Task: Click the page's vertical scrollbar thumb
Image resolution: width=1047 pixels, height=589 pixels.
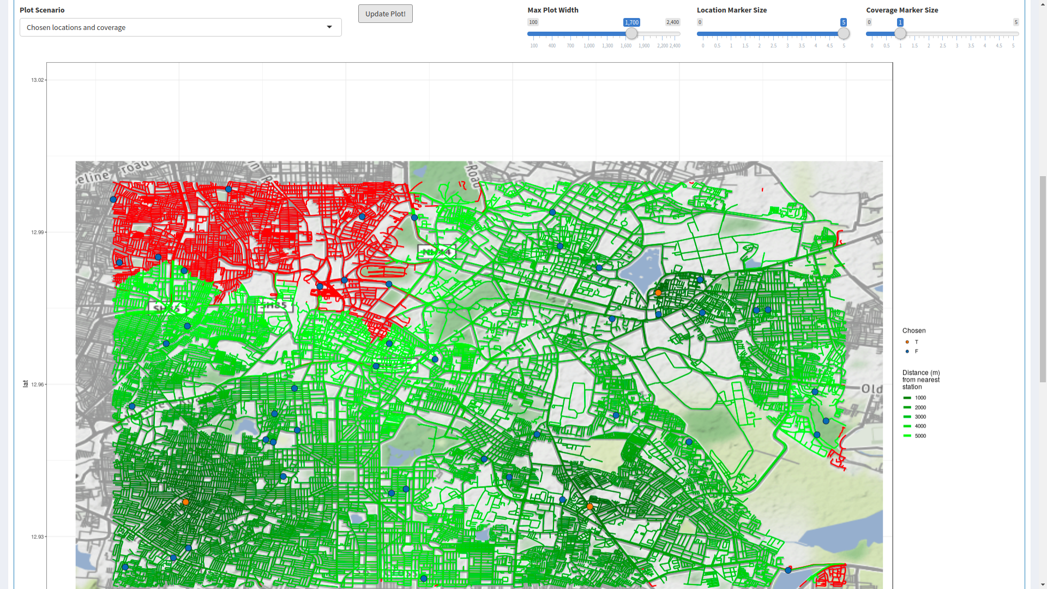Action: tap(1042, 279)
